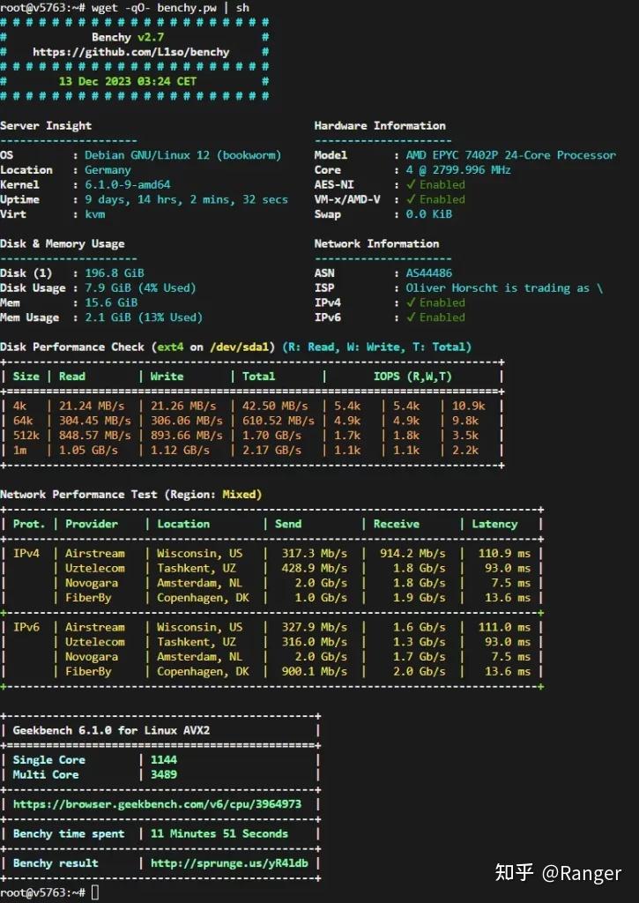Screen dimensions: 639x903
Task: Click the ASN value AS44486
Action: [x=428, y=273]
